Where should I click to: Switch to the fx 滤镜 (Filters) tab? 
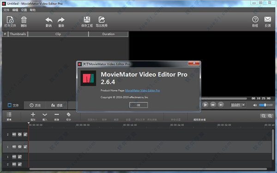[x=57, y=105]
